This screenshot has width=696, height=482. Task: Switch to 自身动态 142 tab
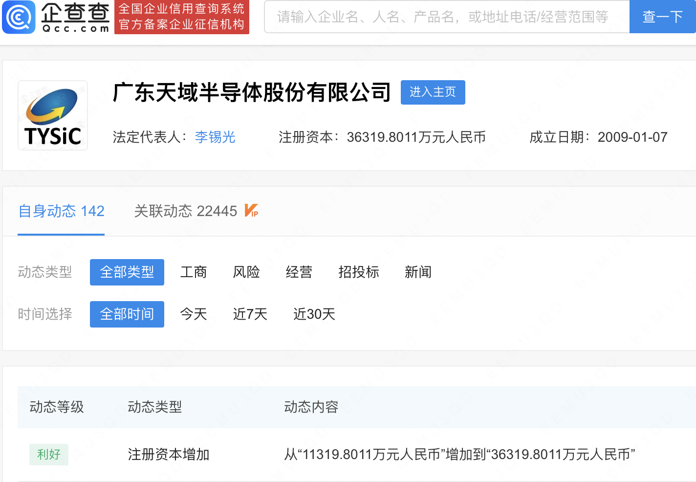[x=61, y=211]
